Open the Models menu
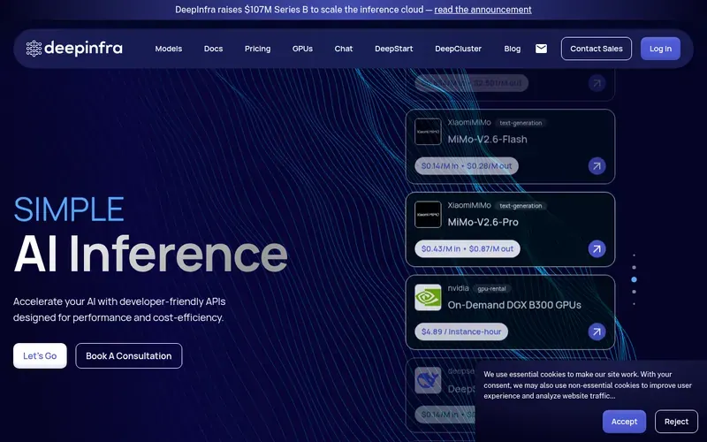This screenshot has height=442, width=707. (169, 49)
